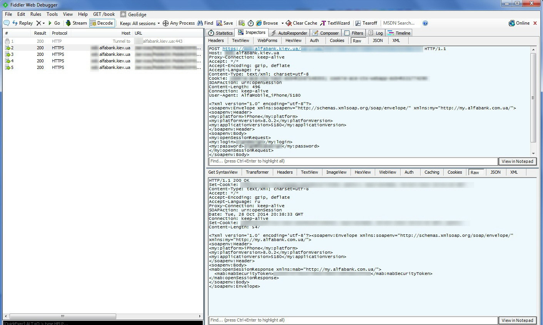Clear the cache with Clear Cache
Viewport: 543px width, 325px height.
(301, 23)
